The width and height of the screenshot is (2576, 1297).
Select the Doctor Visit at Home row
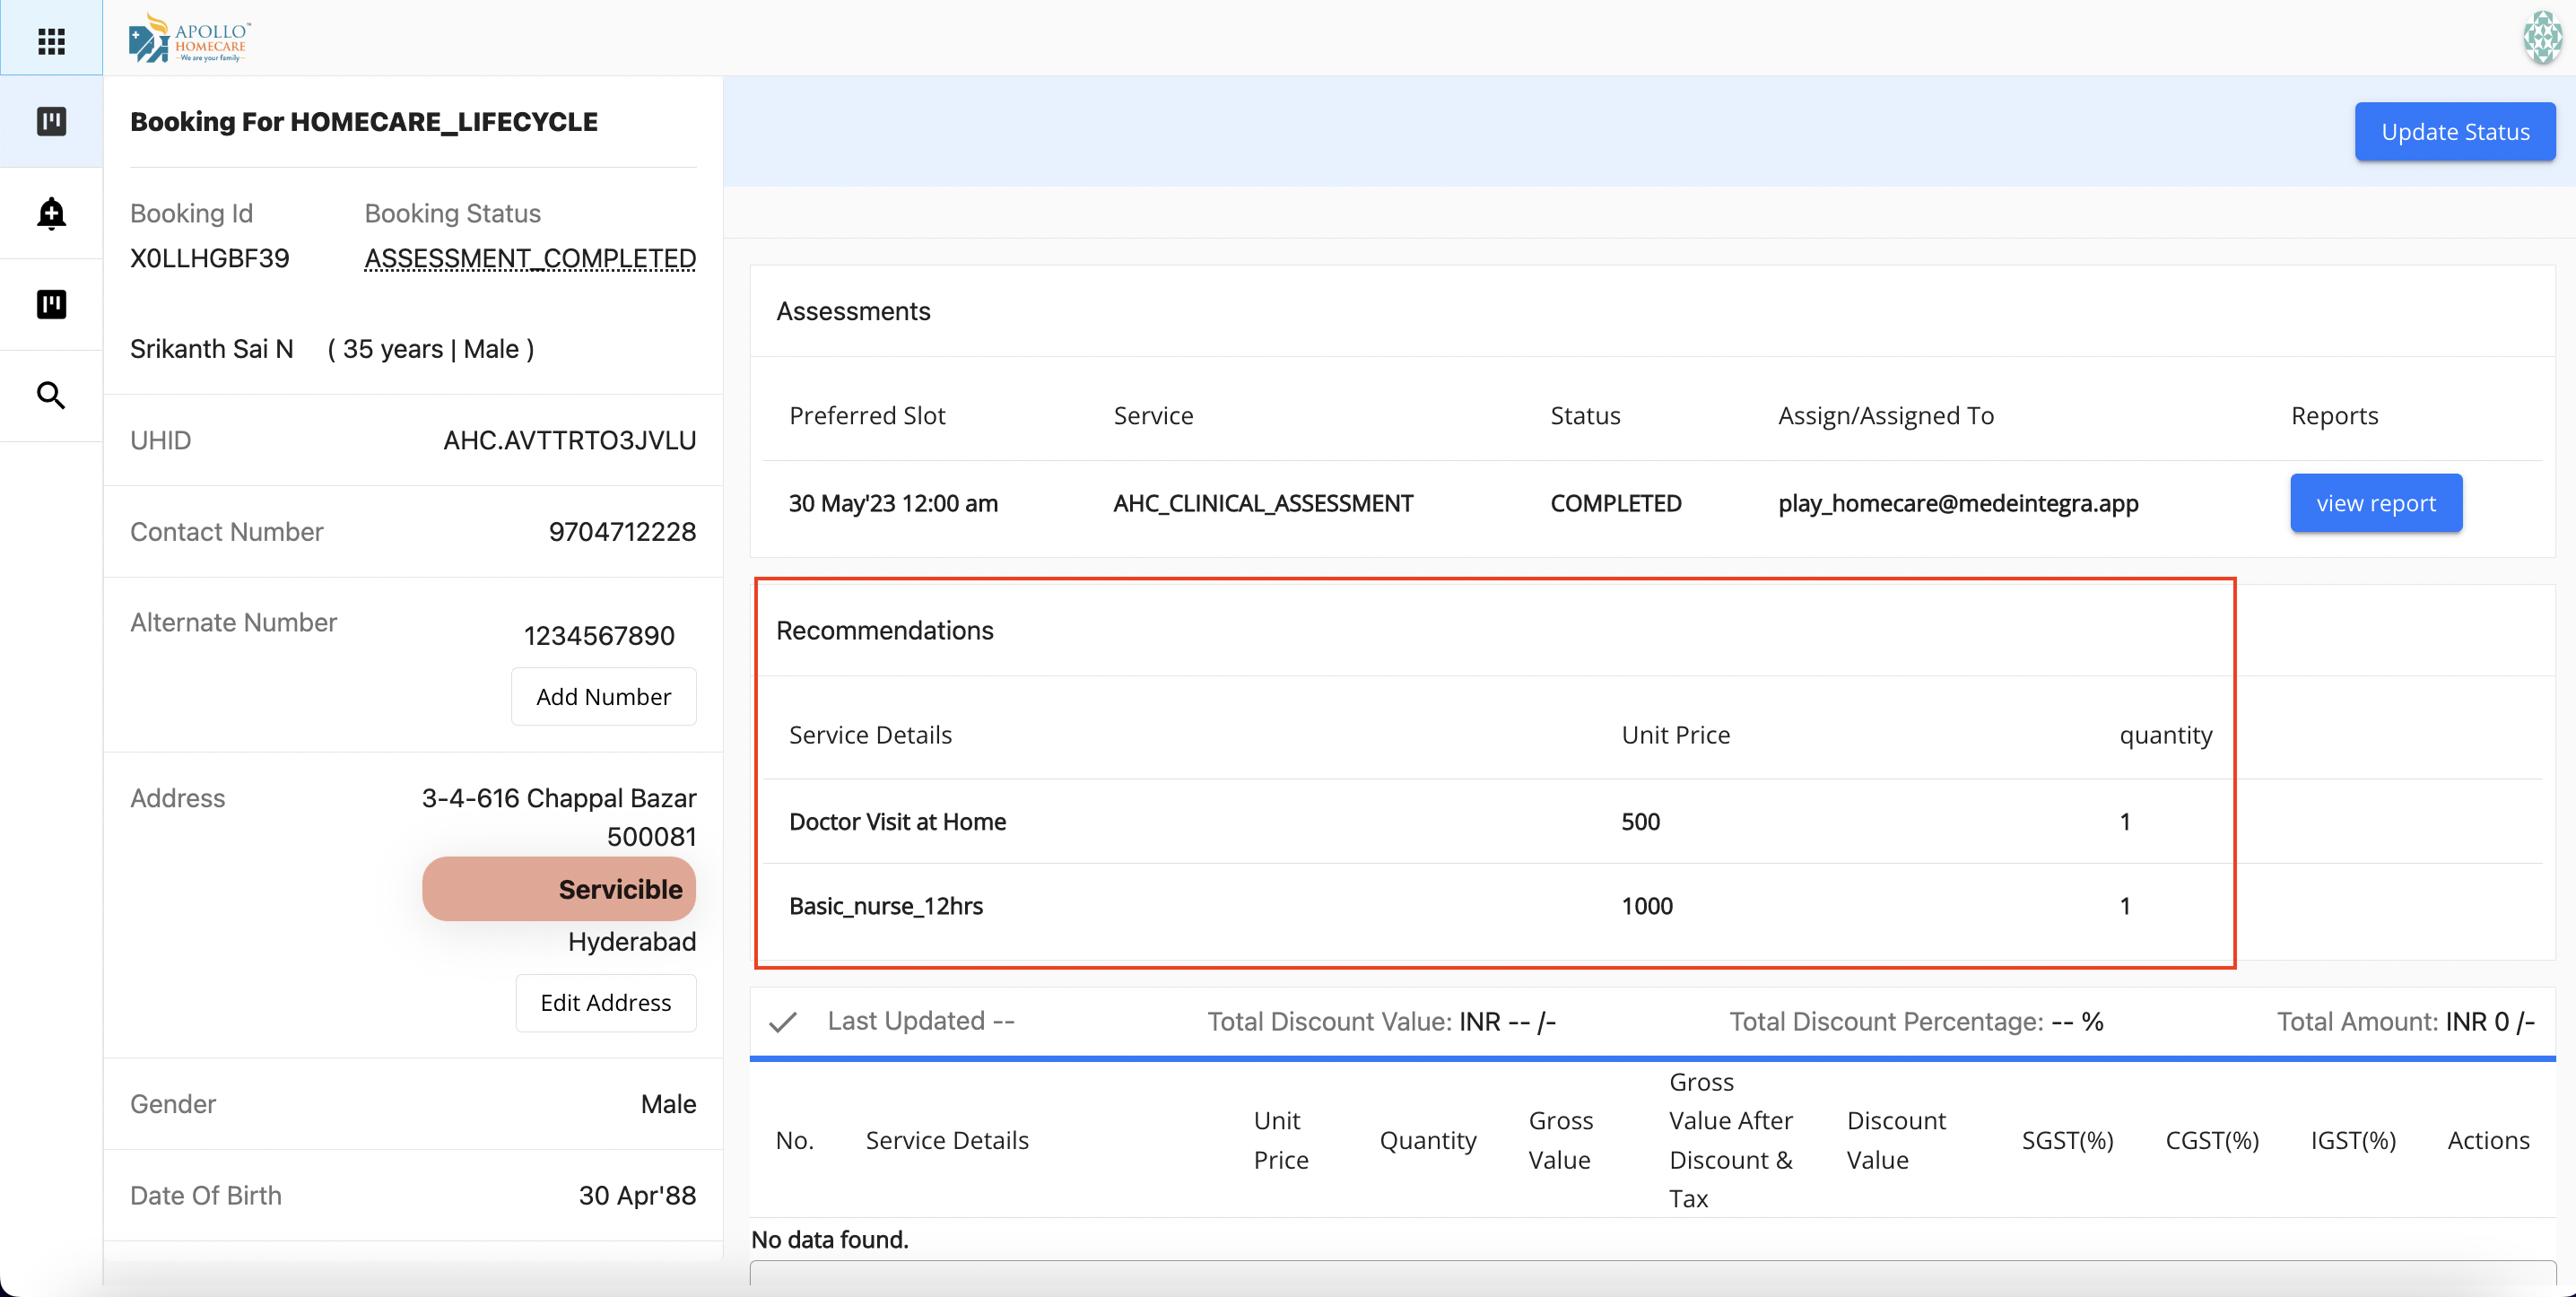click(x=897, y=821)
